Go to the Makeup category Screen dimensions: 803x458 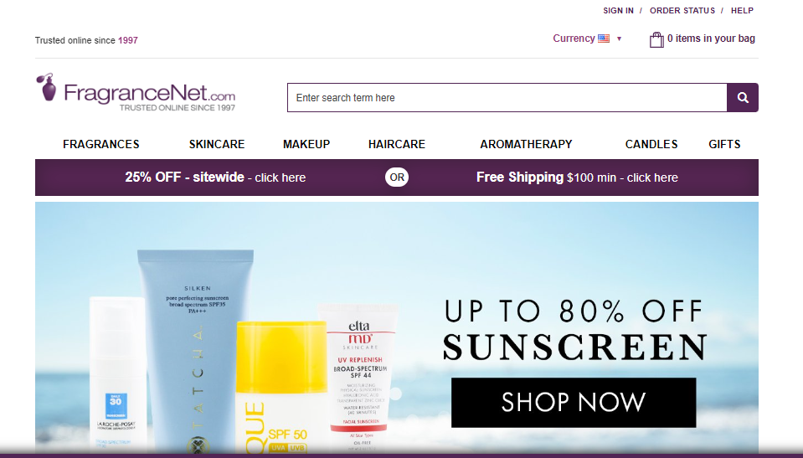[306, 145]
